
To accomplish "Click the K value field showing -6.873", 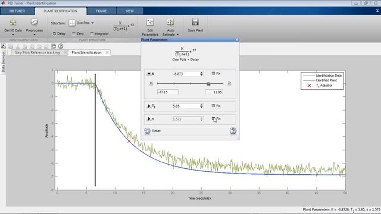I will 186,74.
